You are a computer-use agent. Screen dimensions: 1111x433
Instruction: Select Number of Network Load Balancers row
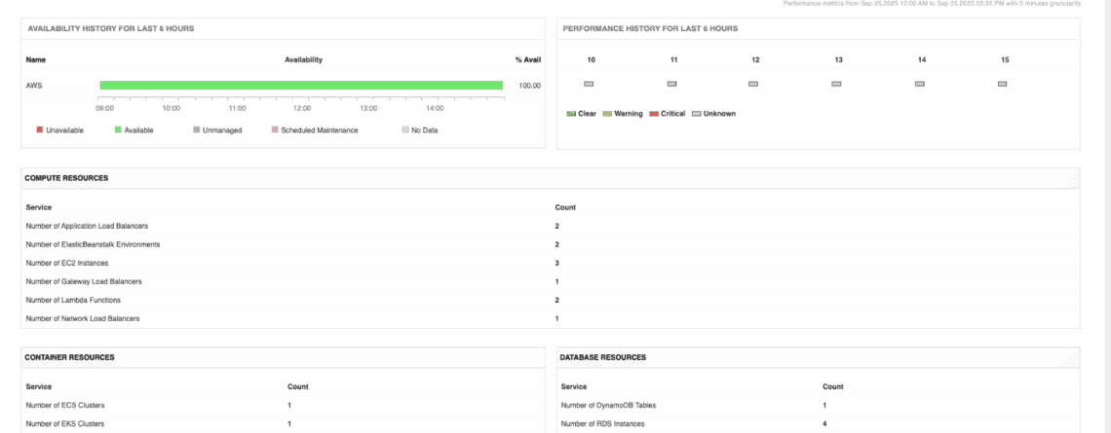[x=551, y=318]
